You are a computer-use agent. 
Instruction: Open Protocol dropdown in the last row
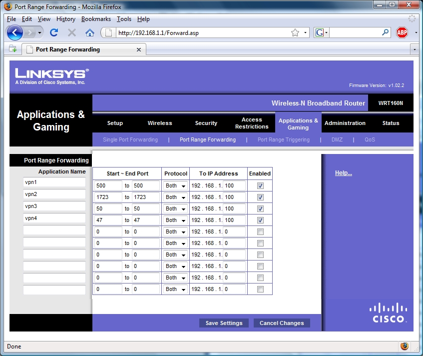click(175, 289)
